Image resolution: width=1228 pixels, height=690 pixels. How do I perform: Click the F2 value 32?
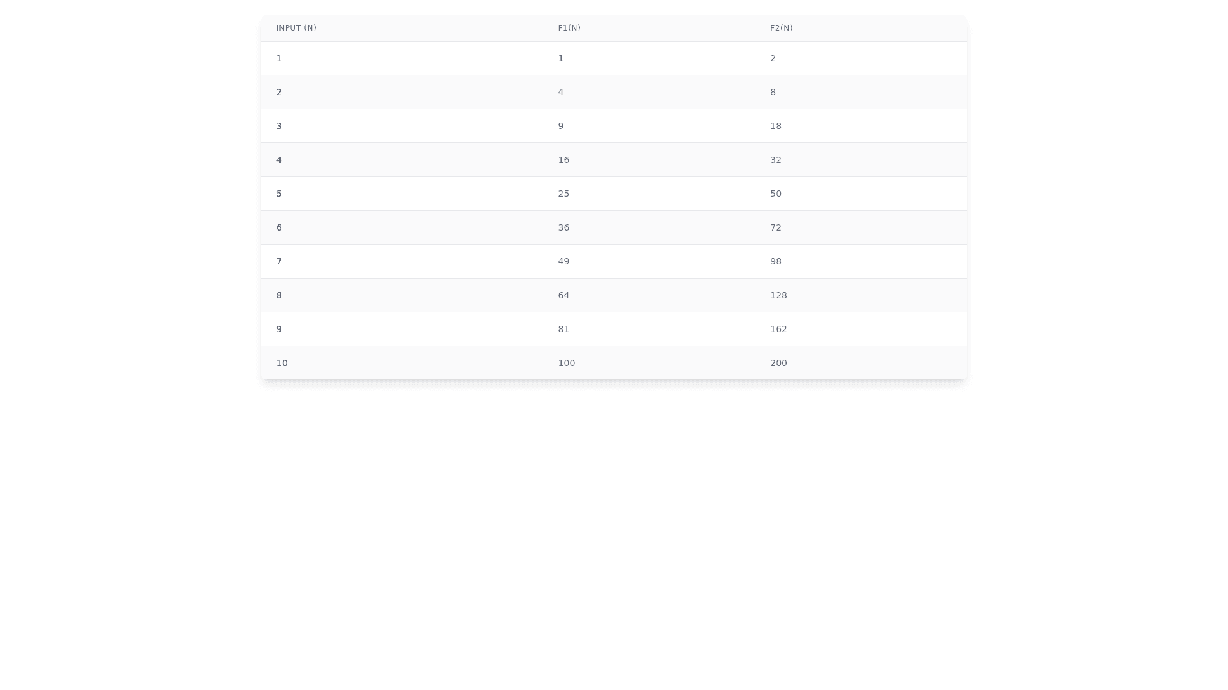click(x=775, y=160)
